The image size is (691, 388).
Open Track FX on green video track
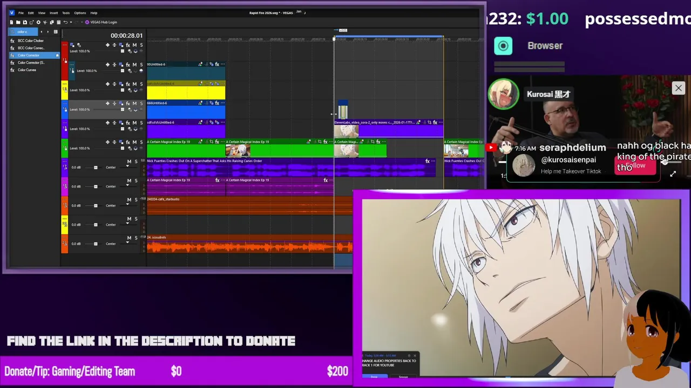(x=128, y=142)
